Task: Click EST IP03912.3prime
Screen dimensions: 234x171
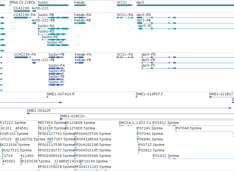Action: click(166, 156)
